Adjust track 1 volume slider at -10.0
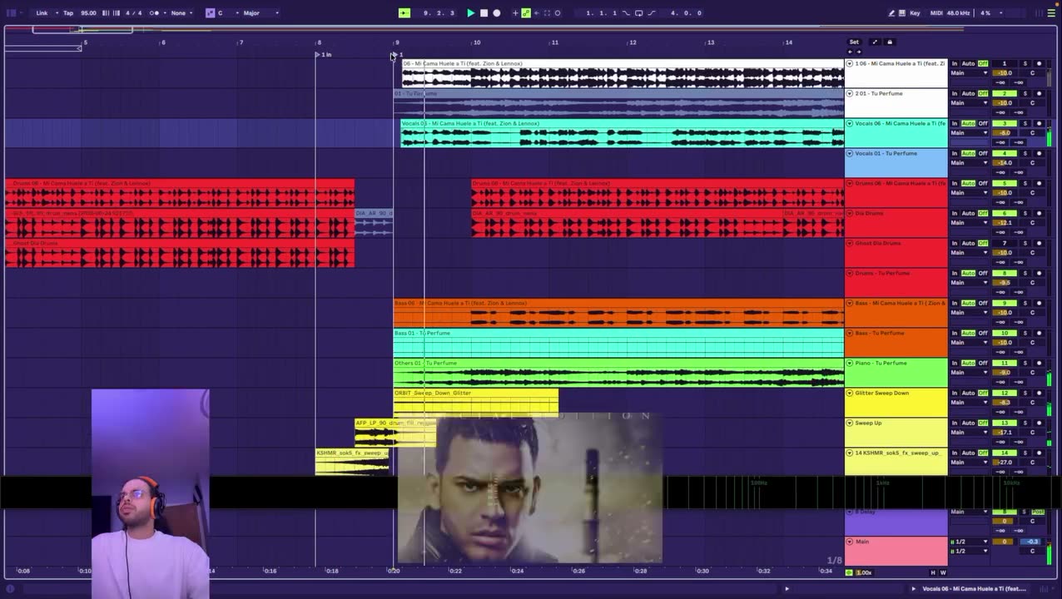The width and height of the screenshot is (1062, 599). (1005, 72)
